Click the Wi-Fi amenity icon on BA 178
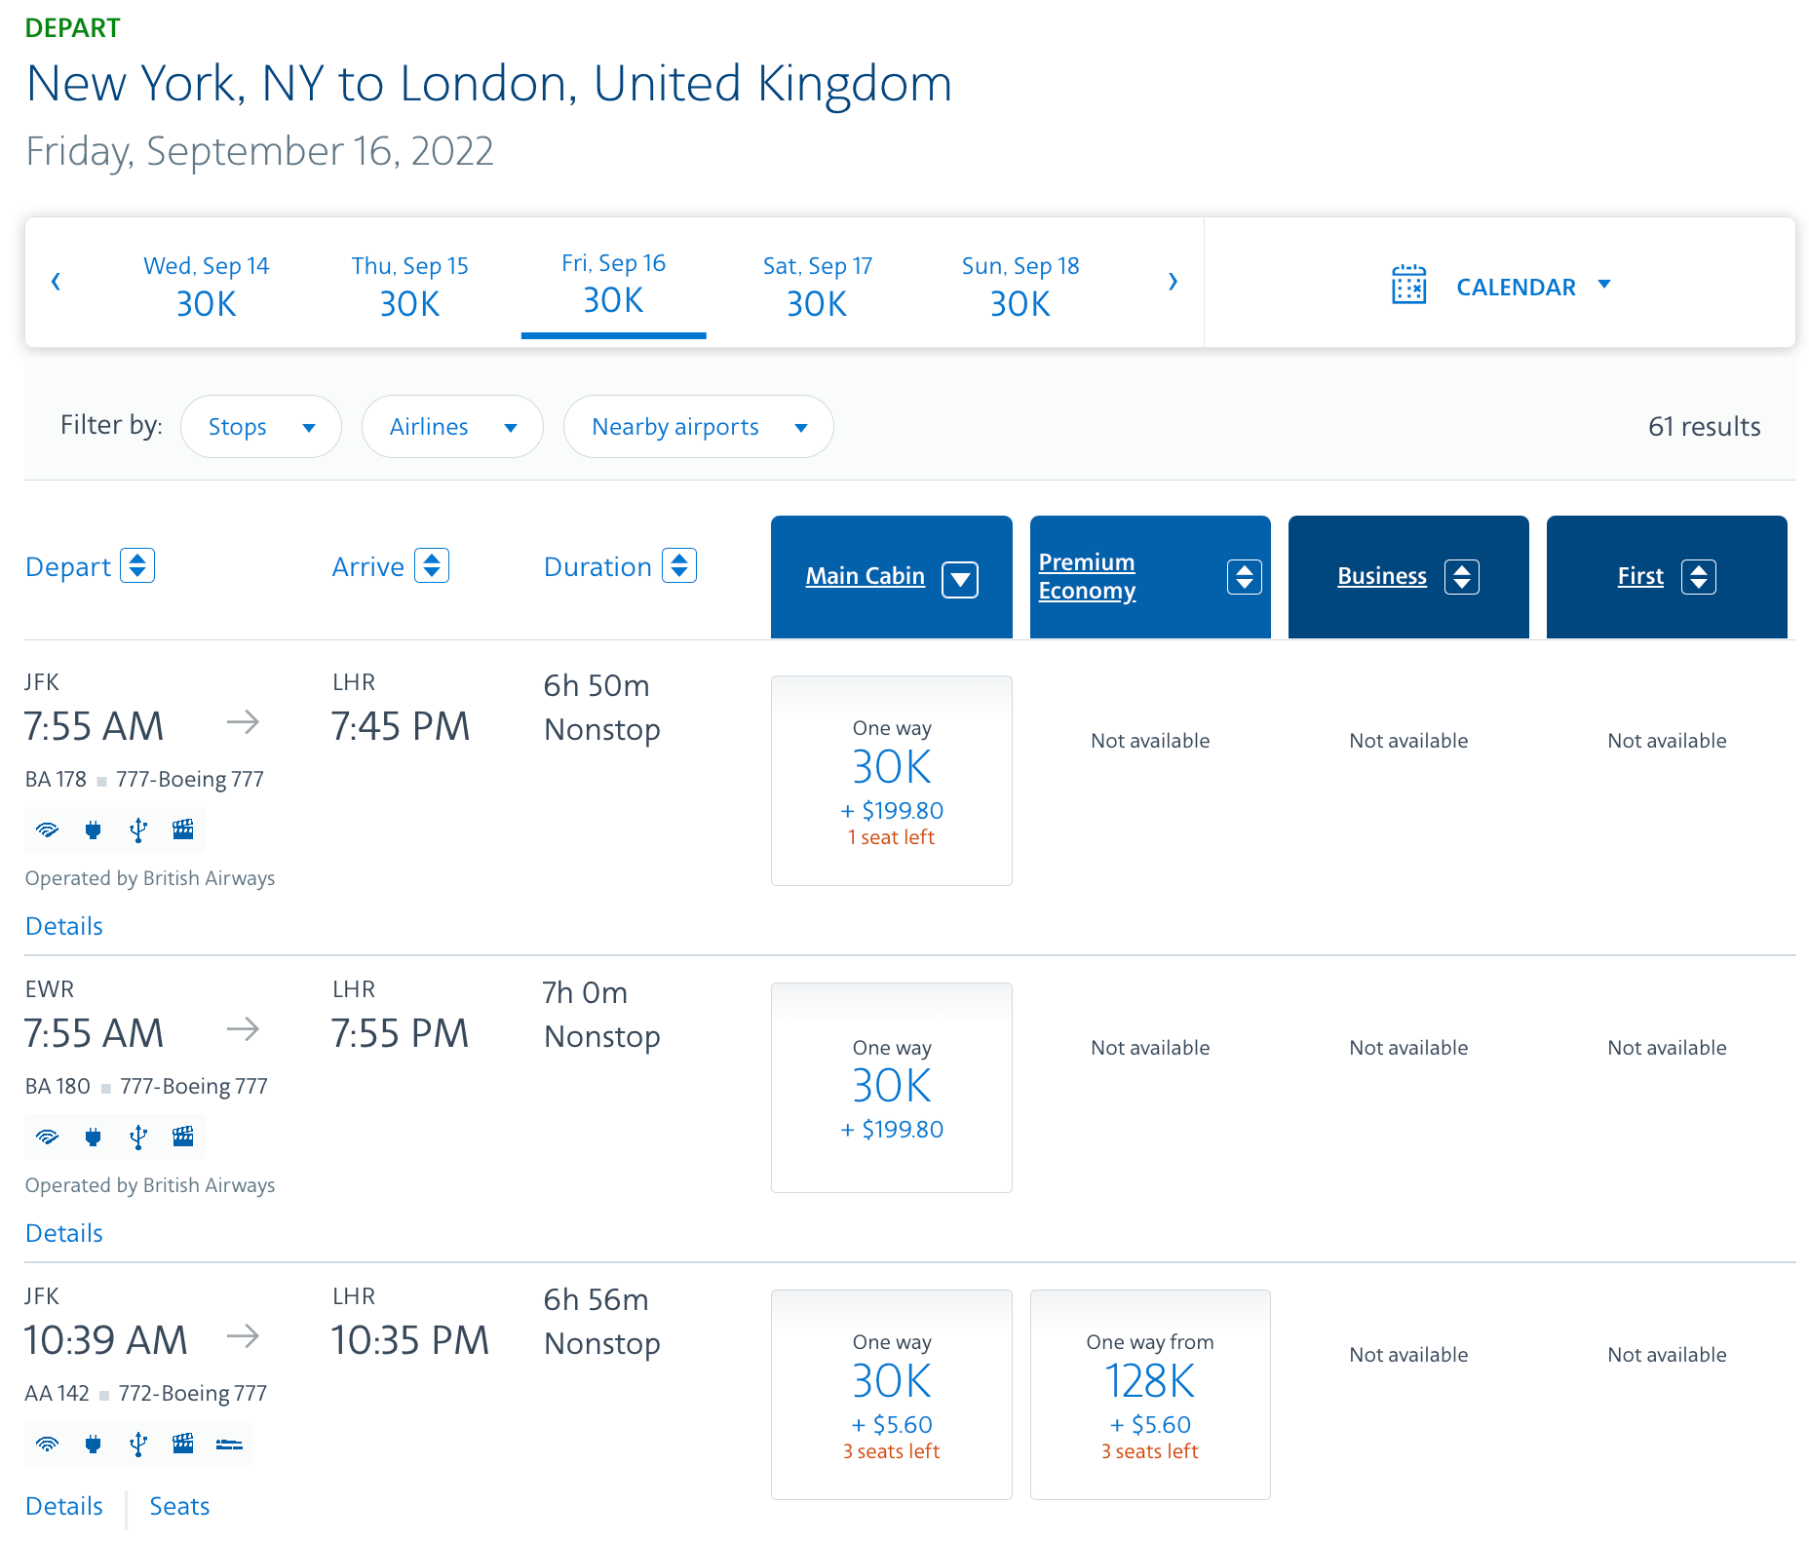The image size is (1809, 1542). click(46, 829)
